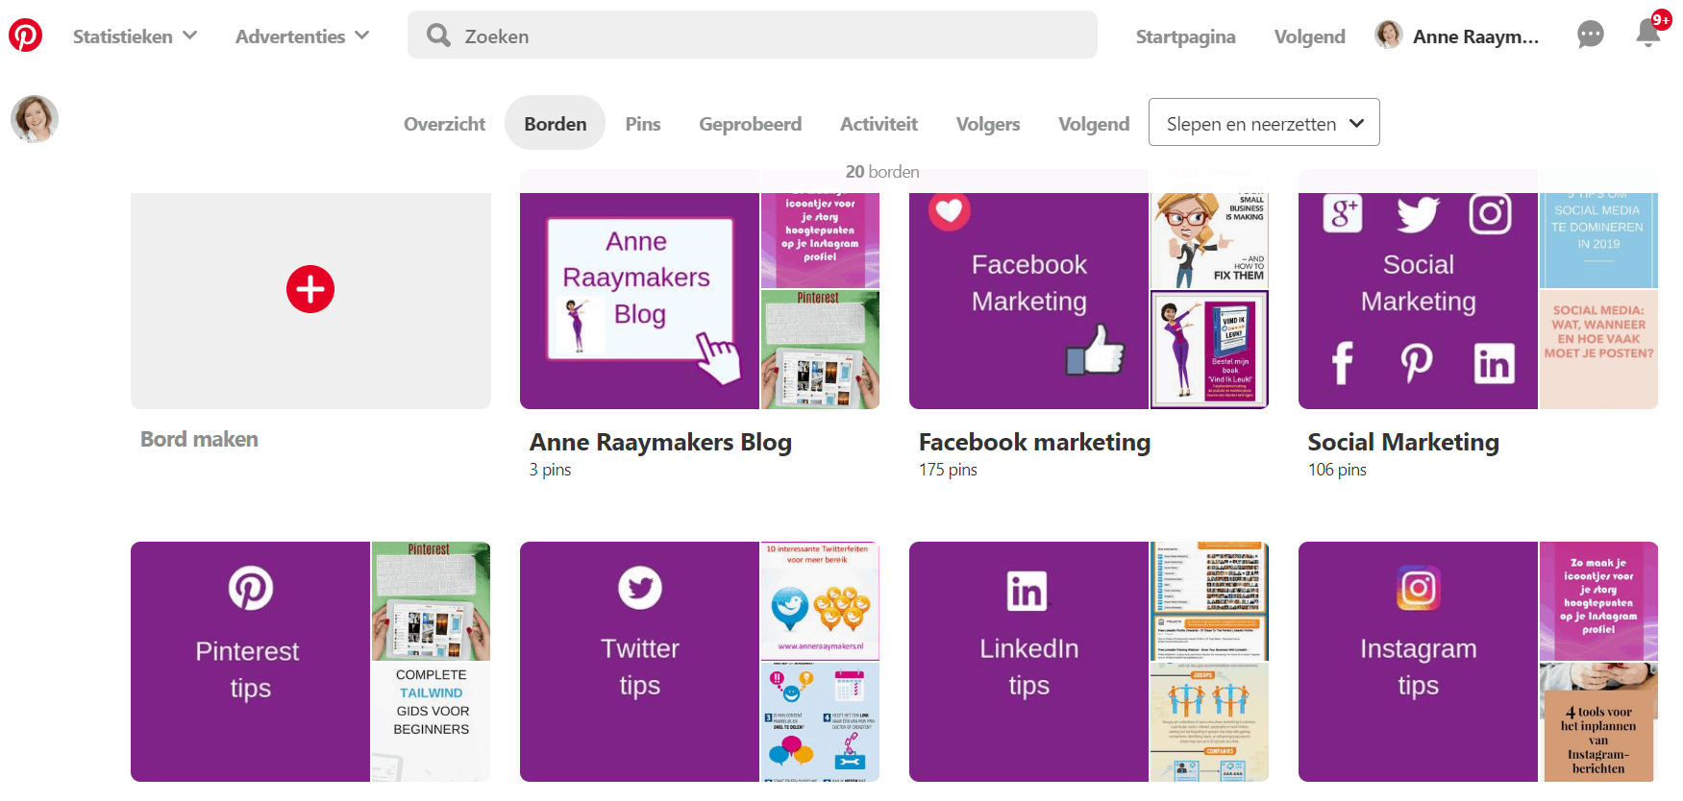Select the 10 interessante Twitterfeiten pin thumbnail
The width and height of the screenshot is (1683, 801).
coord(820,600)
